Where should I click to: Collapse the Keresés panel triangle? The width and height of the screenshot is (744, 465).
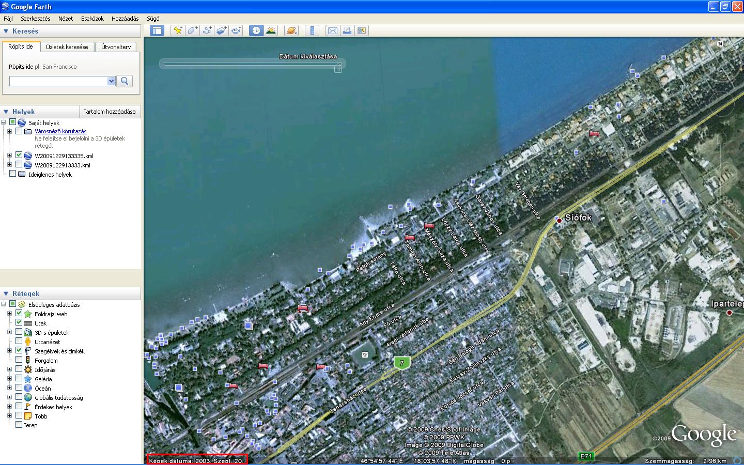coord(6,31)
